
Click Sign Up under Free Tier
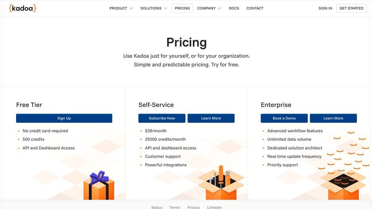64,118
